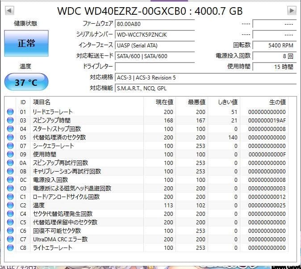The width and height of the screenshot is (301, 269).
Task: Click the 現在値 column header
Action: pos(160,102)
